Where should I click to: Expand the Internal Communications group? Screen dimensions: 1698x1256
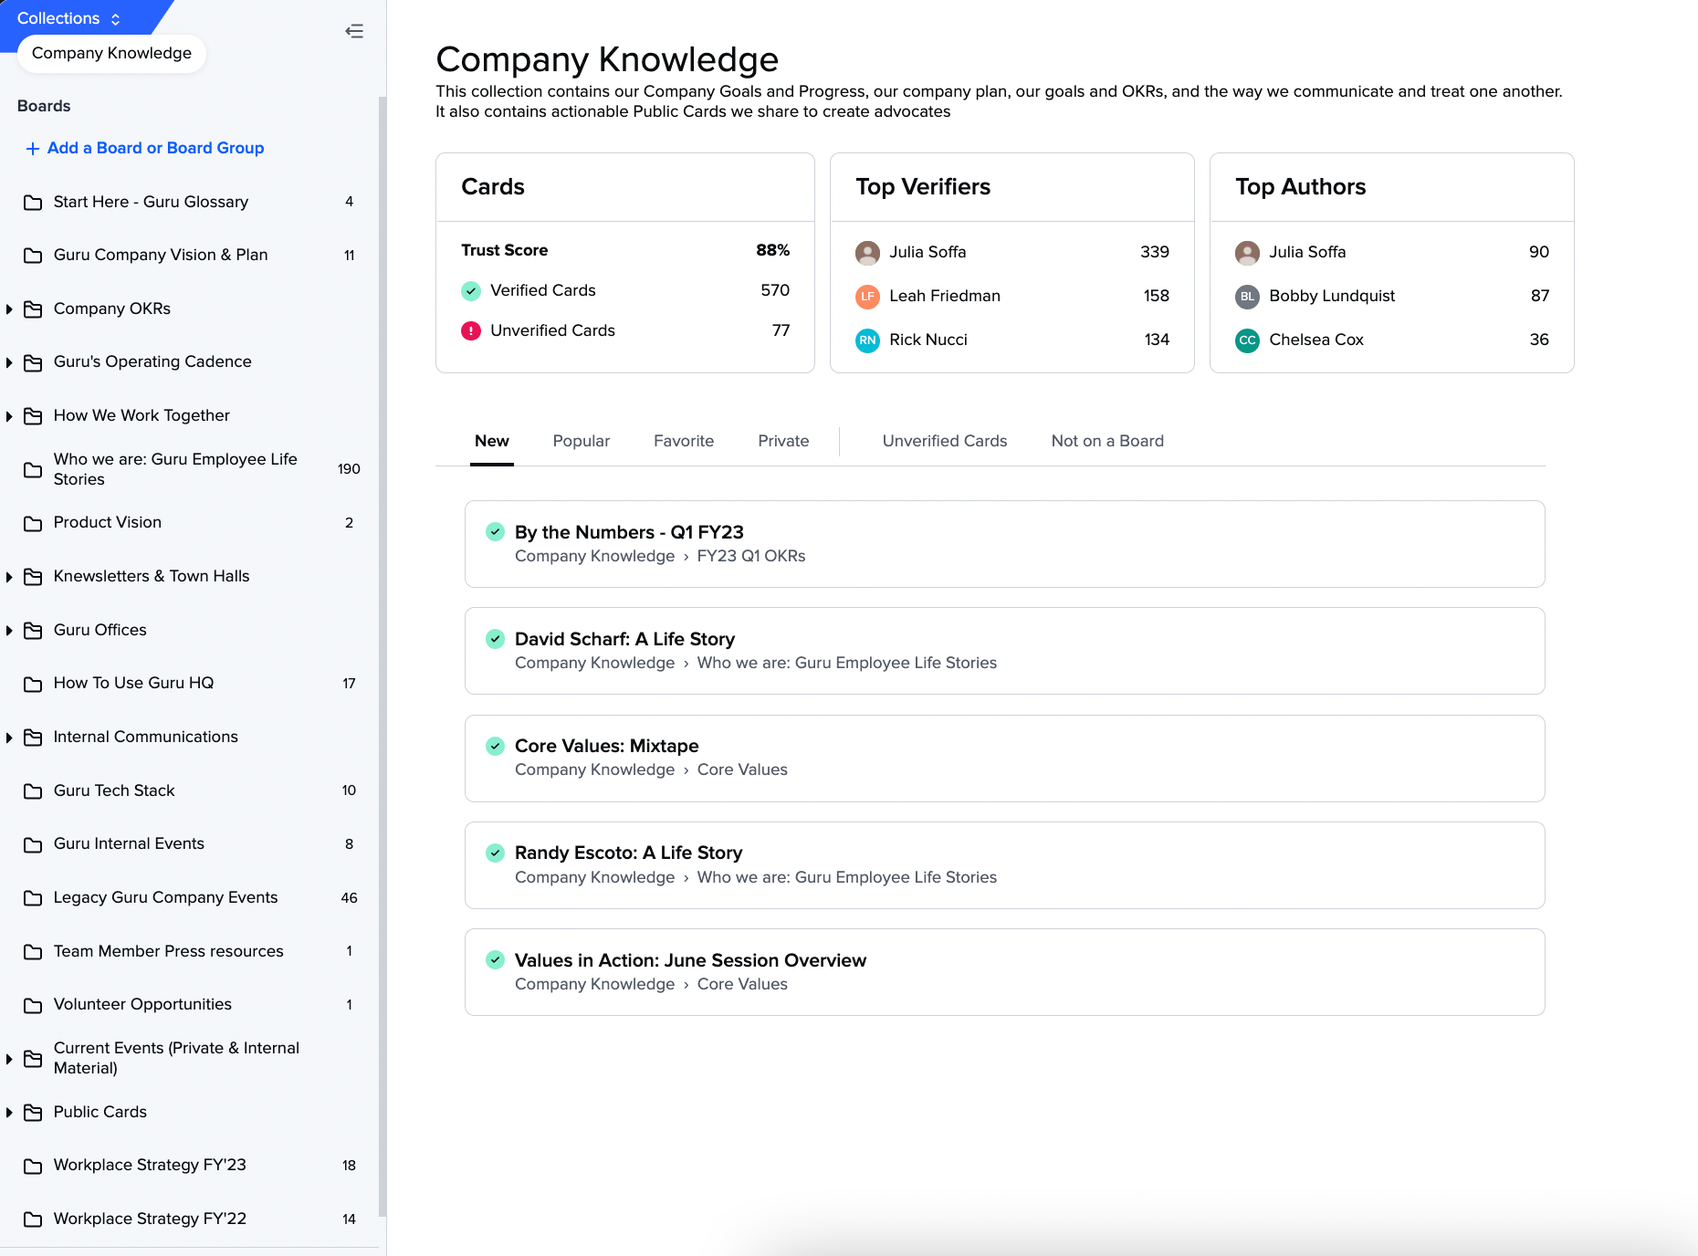click(x=9, y=738)
